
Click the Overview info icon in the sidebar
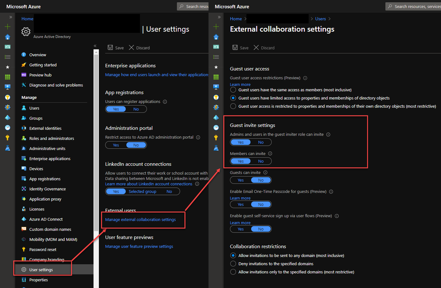(x=24, y=55)
